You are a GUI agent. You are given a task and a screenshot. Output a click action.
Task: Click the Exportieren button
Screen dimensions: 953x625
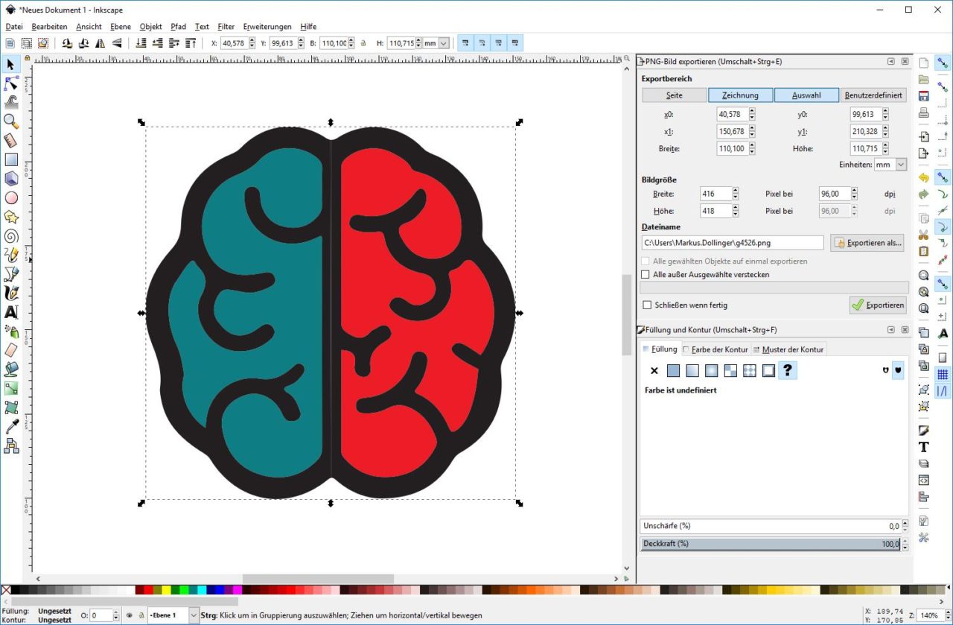tap(878, 305)
